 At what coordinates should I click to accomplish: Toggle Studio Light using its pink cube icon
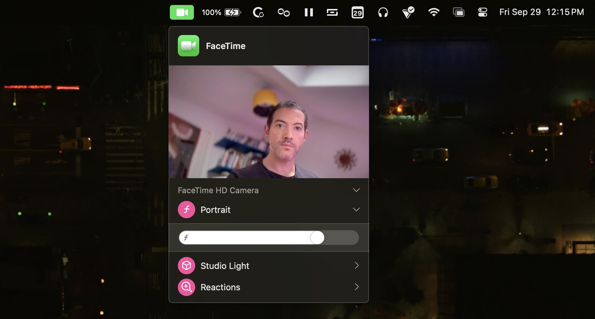click(186, 266)
